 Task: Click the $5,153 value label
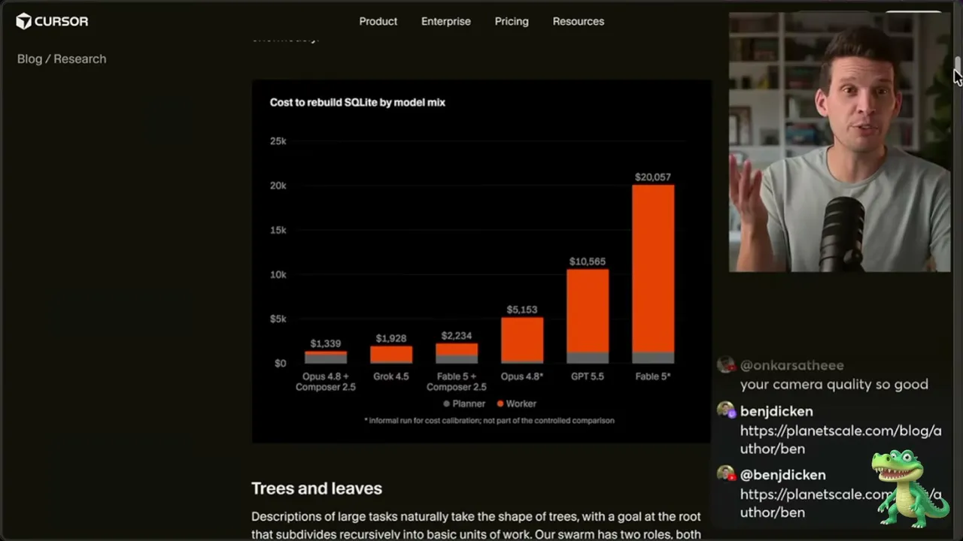pos(522,310)
